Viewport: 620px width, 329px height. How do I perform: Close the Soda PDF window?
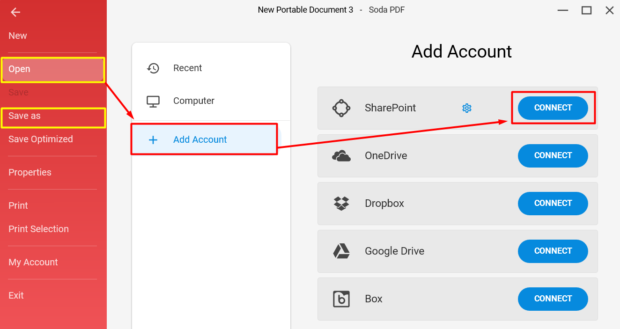click(609, 10)
